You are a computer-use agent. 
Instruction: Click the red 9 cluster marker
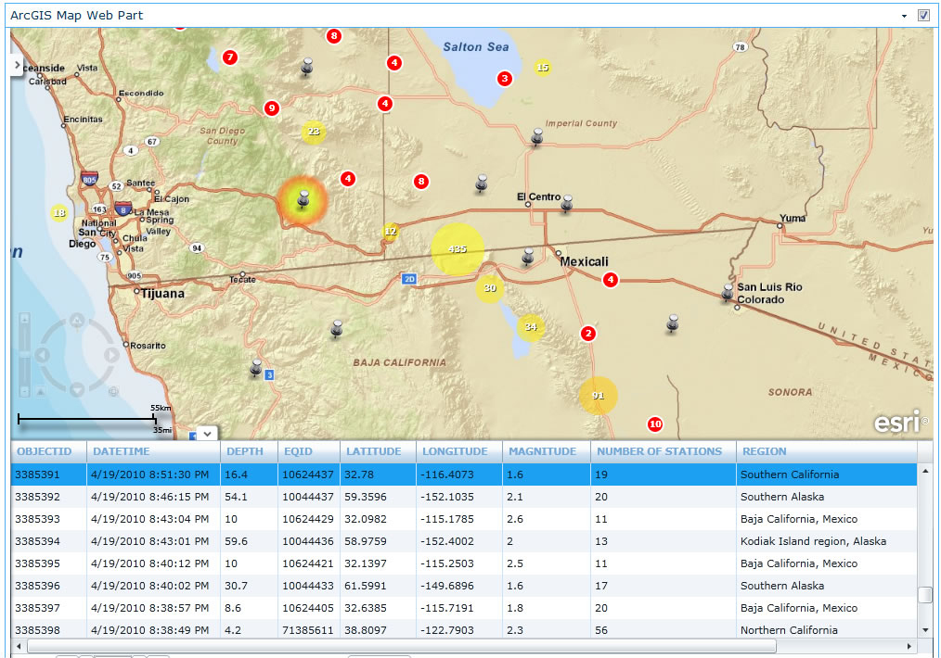[272, 108]
